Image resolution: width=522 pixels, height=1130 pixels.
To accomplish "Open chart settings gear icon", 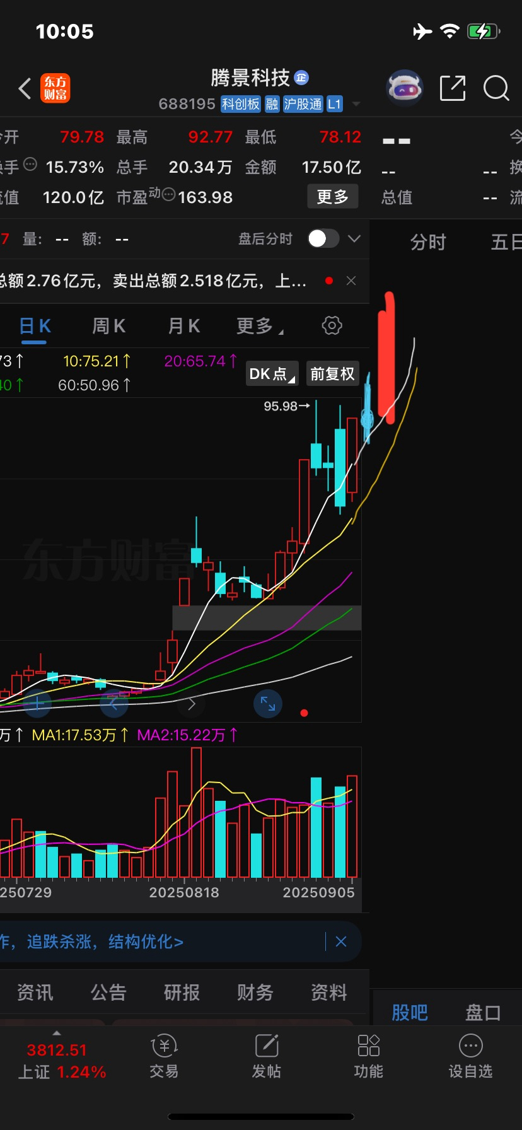I will click(x=332, y=325).
